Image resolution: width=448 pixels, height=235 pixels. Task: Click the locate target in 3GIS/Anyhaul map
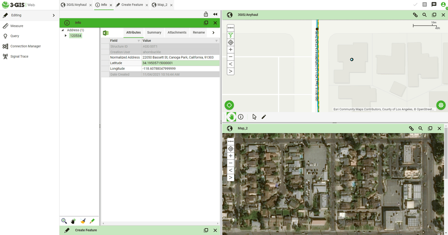pyautogui.click(x=231, y=43)
